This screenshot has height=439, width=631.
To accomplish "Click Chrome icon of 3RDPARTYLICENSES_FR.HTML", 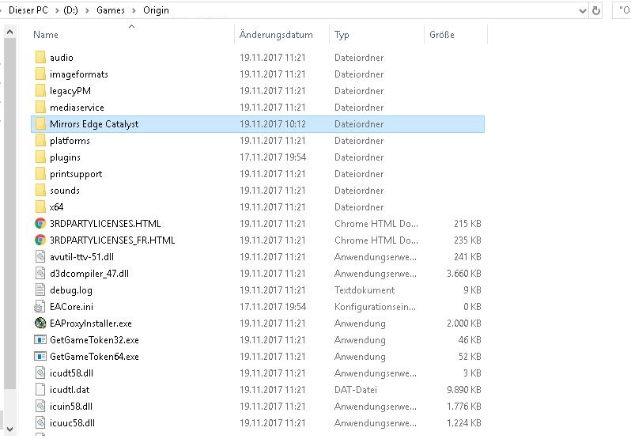I will point(40,240).
